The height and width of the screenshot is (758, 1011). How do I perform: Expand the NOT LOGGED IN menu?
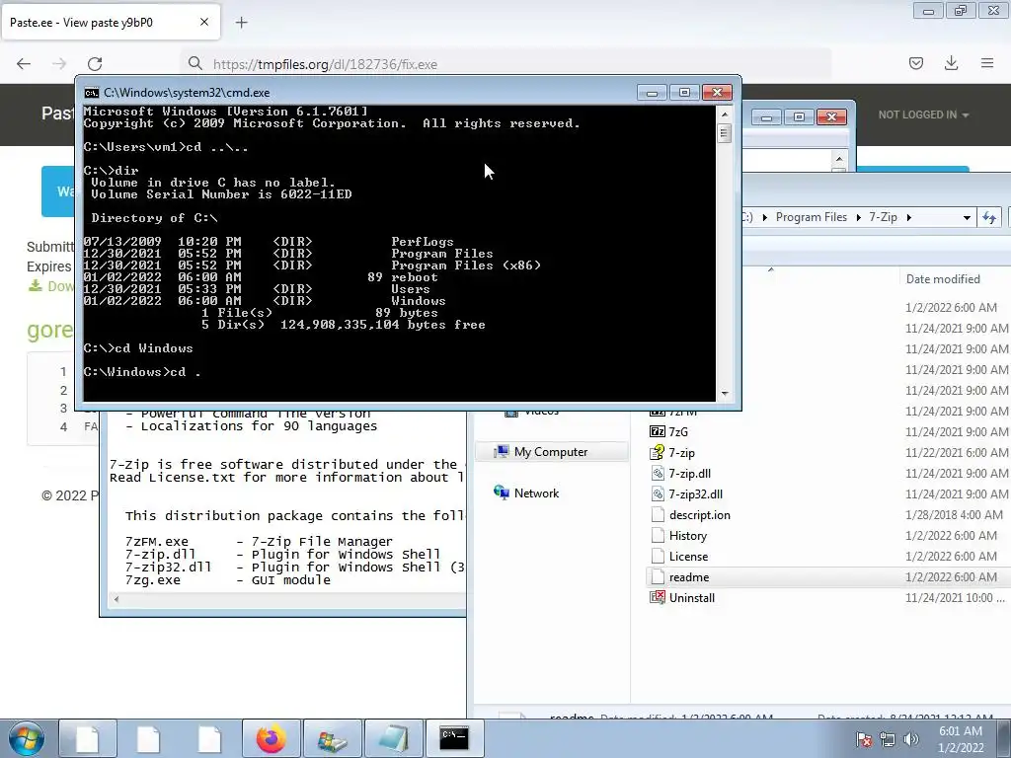point(923,114)
